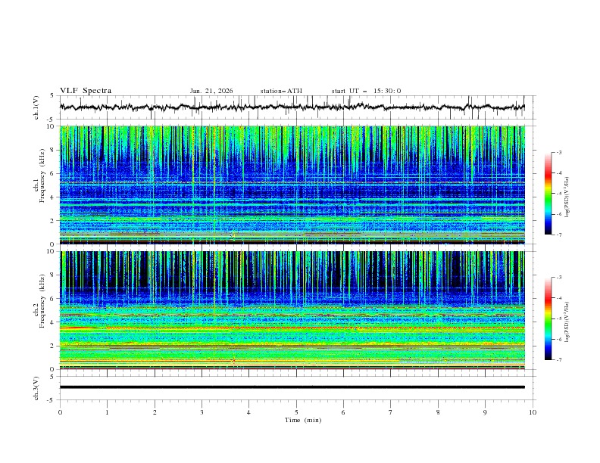Click the time axis tick label "3"
Image resolution: width=600 pixels, height=463 pixels.
pyautogui.click(x=202, y=412)
